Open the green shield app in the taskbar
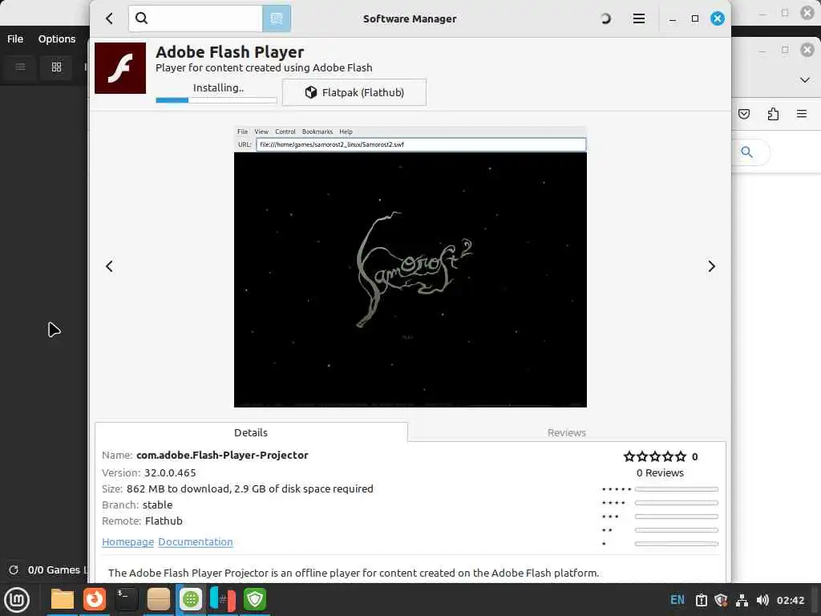The image size is (821, 616). [x=254, y=599]
